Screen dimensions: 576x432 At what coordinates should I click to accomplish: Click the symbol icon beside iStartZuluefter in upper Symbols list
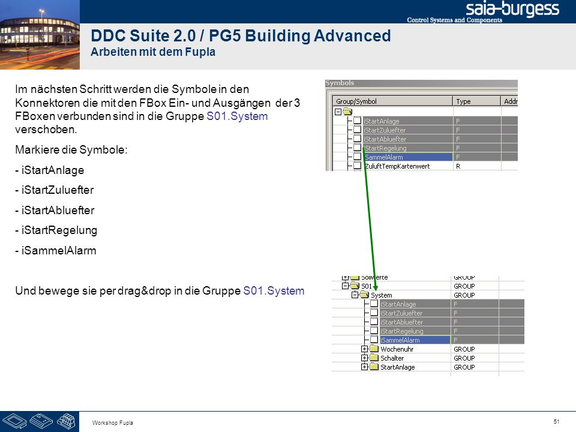pos(358,130)
